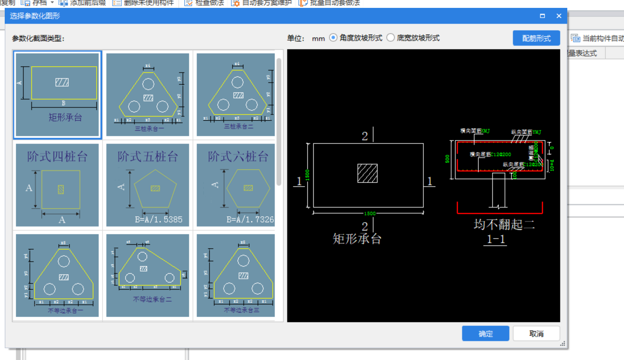Click 检查做法 in the toolbar

pos(204,3)
